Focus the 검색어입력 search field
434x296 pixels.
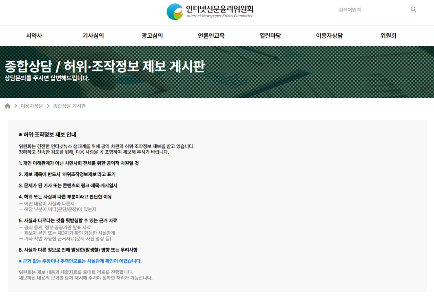(371, 10)
